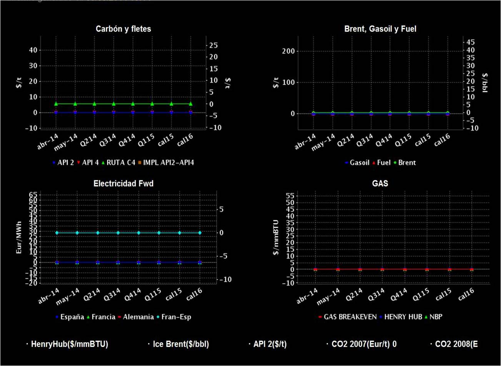Viewport: 501px width, 366px height.
Task: Select the API 4 legend entry
Action: [88, 163]
